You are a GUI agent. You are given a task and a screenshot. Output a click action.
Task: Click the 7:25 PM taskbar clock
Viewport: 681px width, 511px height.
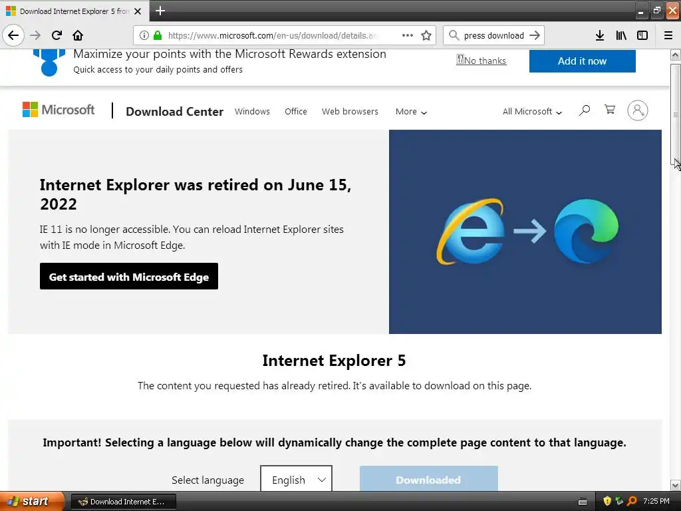656,501
